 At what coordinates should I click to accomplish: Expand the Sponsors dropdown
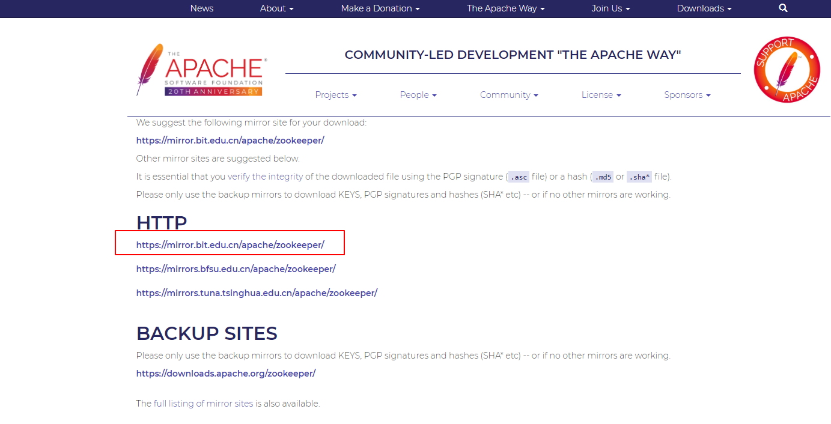687,95
